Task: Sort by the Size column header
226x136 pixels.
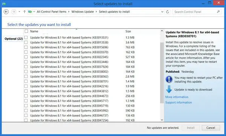Action: 128,31
